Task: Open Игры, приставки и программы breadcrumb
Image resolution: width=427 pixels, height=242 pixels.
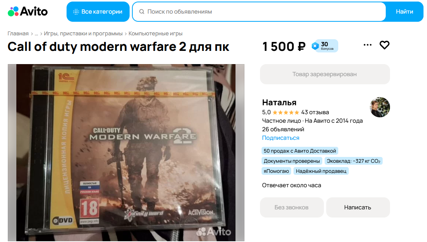Action: (83, 33)
